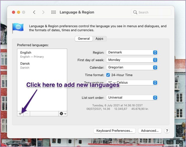186x147 pixels.
Task: Click the search magnifier icon
Action: pos(135,12)
